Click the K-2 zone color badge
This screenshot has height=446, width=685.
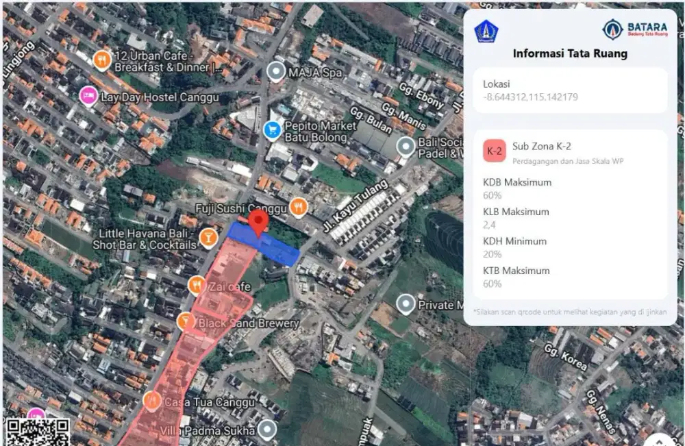(x=495, y=151)
